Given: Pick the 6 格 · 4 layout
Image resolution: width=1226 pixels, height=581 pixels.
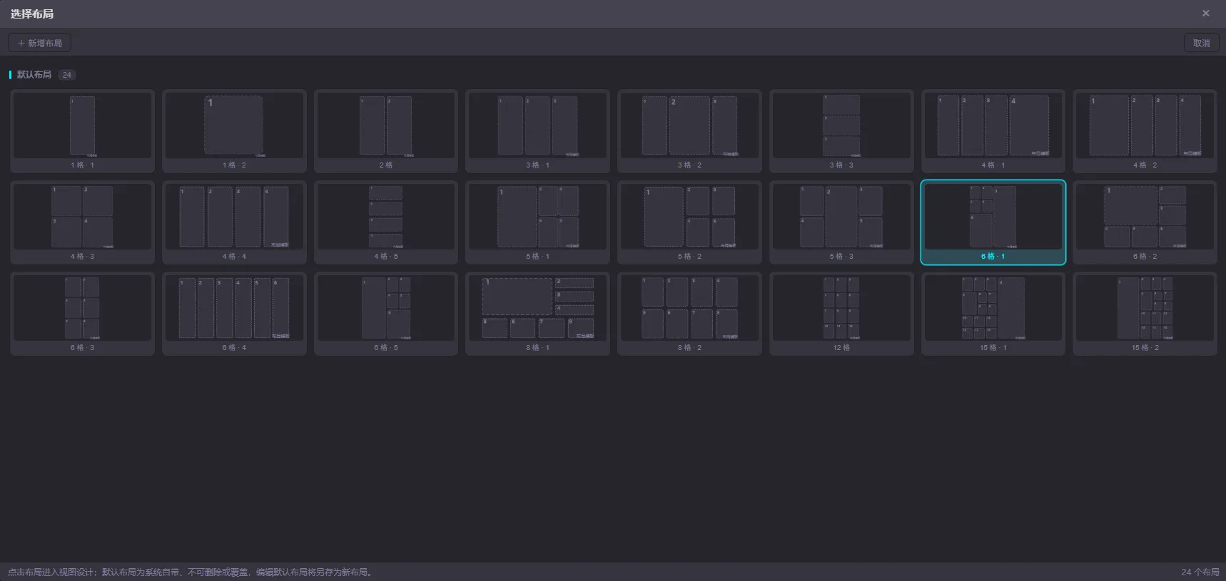Looking at the screenshot, I should (x=234, y=314).
